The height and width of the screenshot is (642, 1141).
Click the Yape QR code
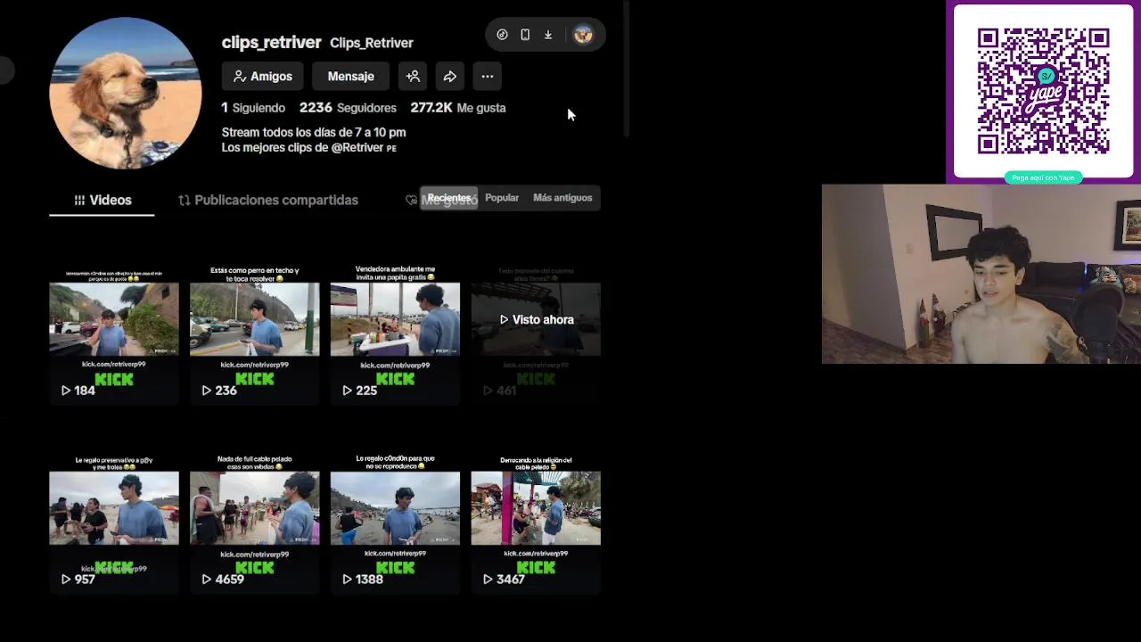[1043, 91]
